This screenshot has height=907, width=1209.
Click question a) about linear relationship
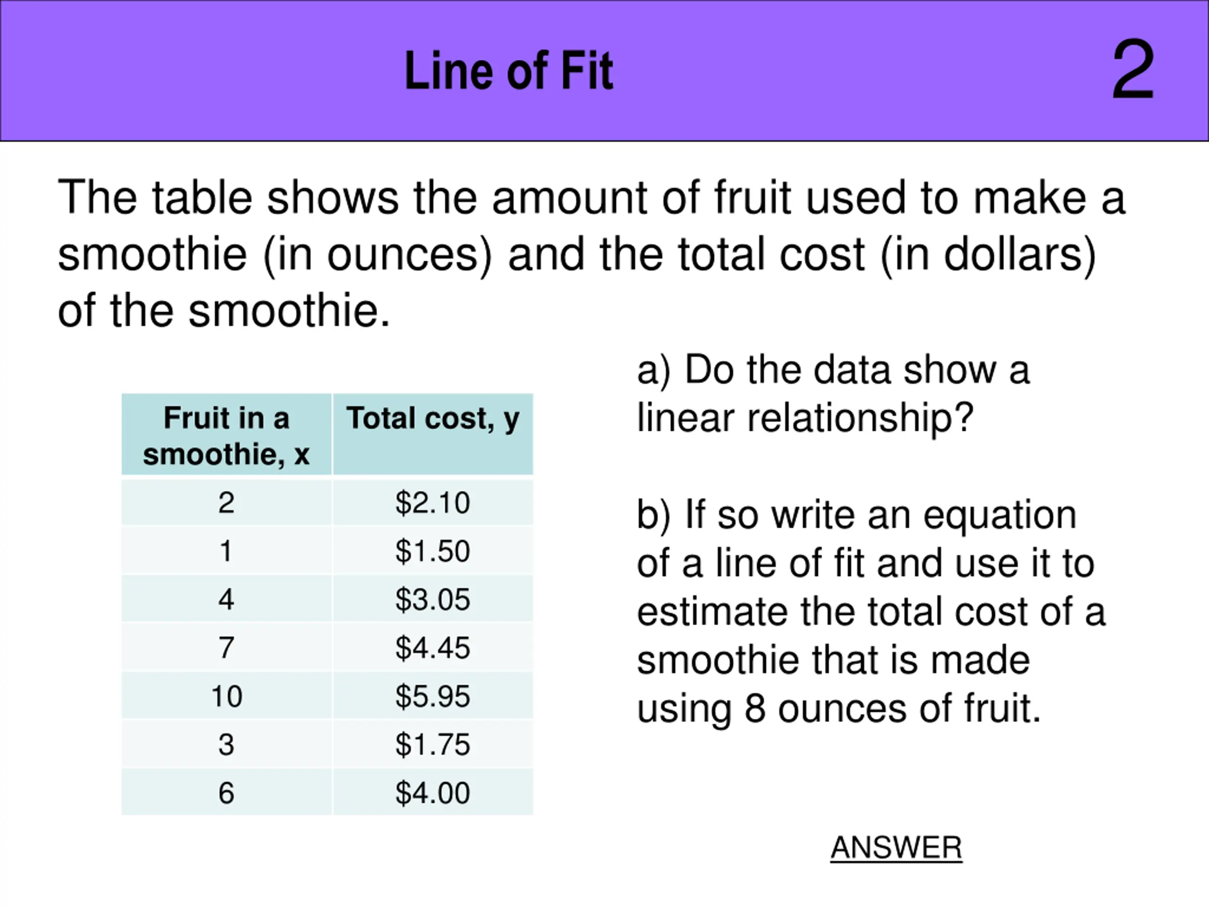(x=834, y=394)
